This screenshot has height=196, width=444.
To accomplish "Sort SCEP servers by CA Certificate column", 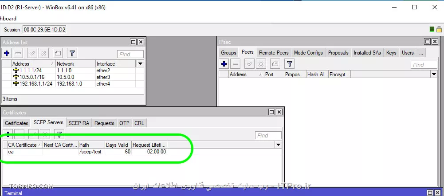I will (x=25, y=145).
